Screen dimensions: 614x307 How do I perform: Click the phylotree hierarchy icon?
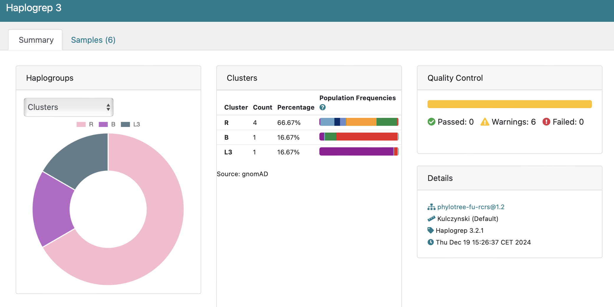point(431,207)
